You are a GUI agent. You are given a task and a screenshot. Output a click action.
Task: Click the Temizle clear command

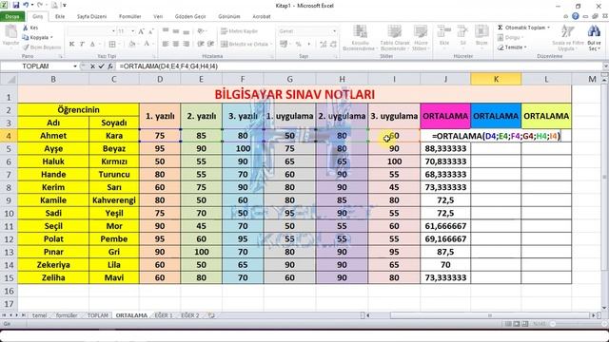tap(512, 47)
